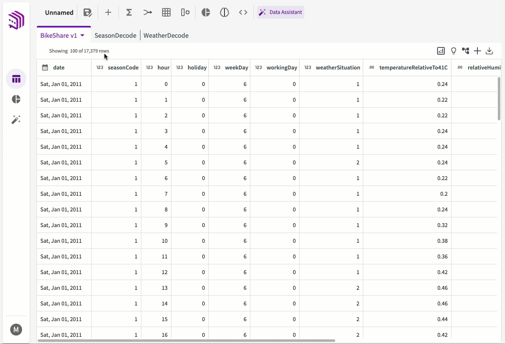Expand the BikeShare v1 dropdown arrow

pos(82,35)
